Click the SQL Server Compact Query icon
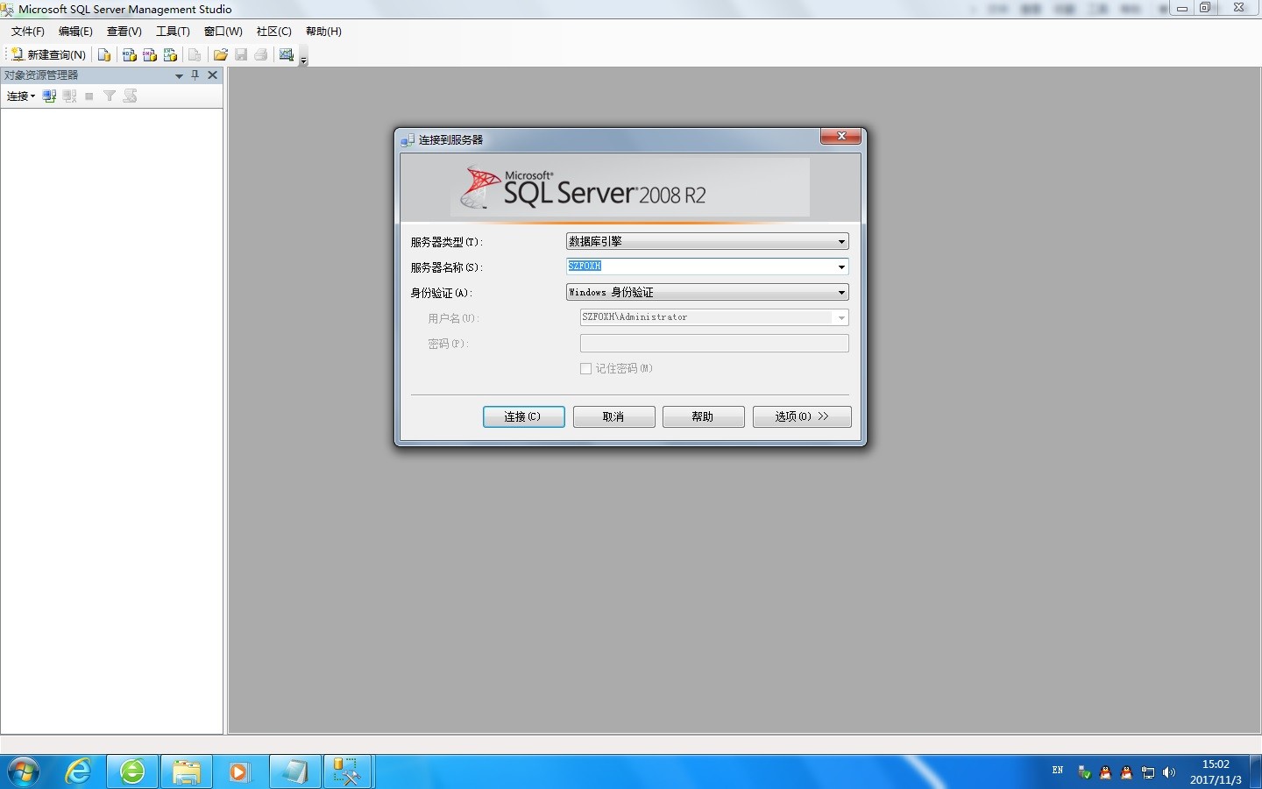Image resolution: width=1262 pixels, height=789 pixels. click(195, 54)
